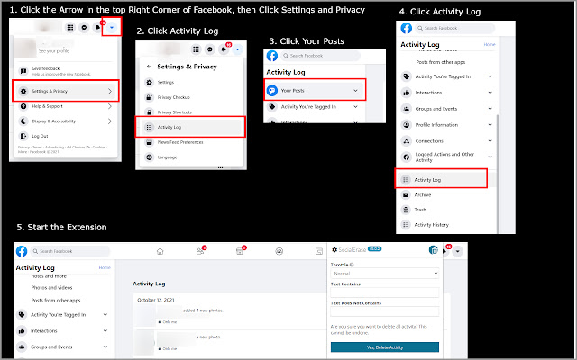This screenshot has height=360, width=577.
Task: Expand Logged Actions and Other Activity chevron
Action: coord(490,157)
